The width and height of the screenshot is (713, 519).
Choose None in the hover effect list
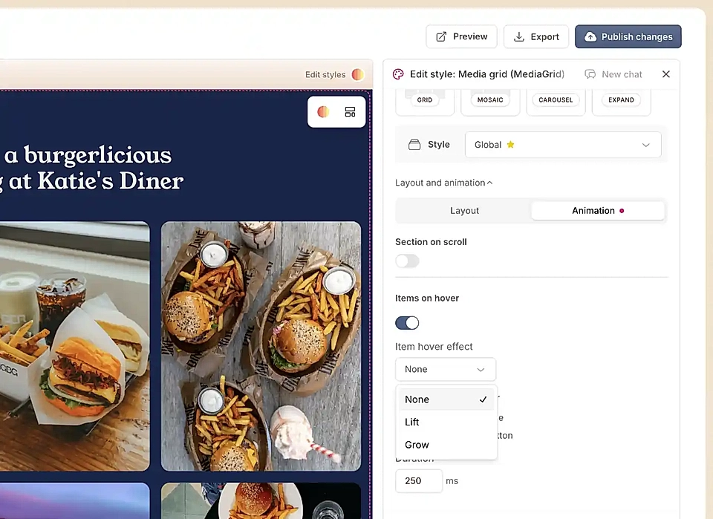[446, 399]
